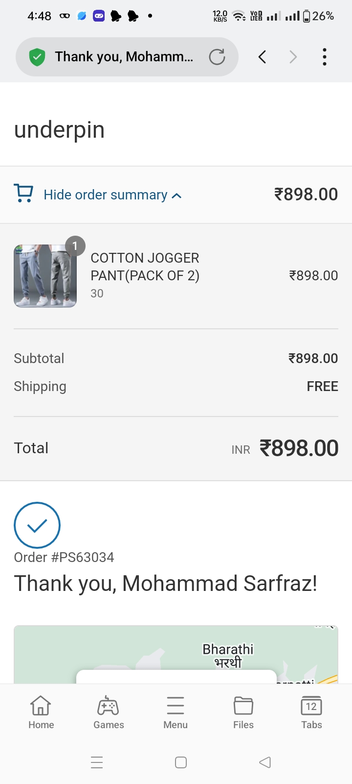Tap the green security shield icon

[37, 57]
